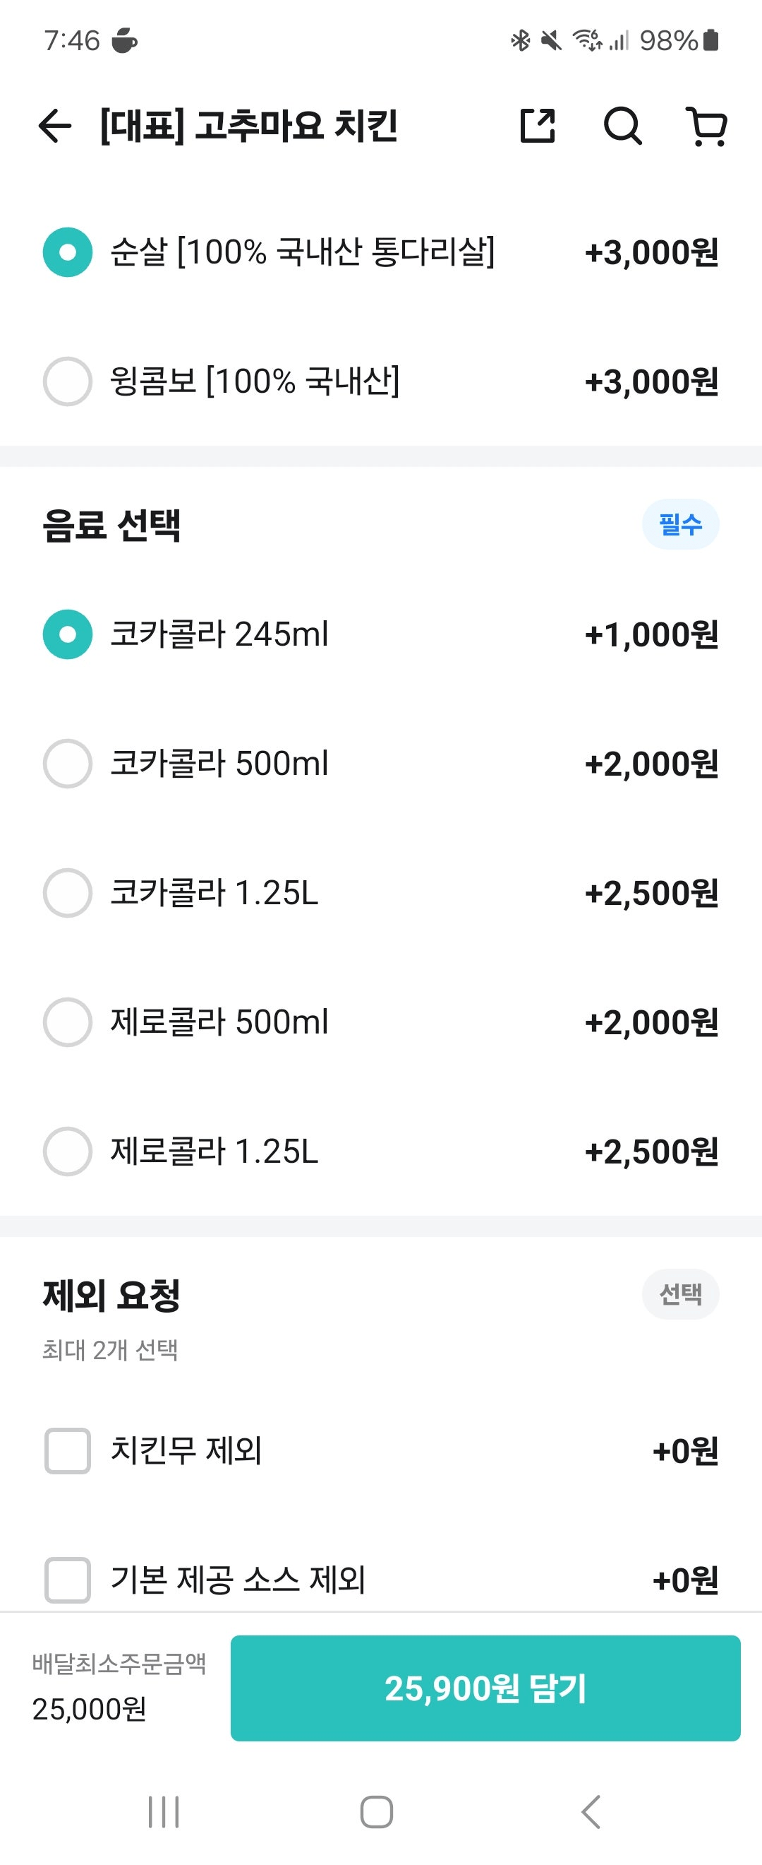Tap Android recent apps navigation icon

click(164, 1812)
